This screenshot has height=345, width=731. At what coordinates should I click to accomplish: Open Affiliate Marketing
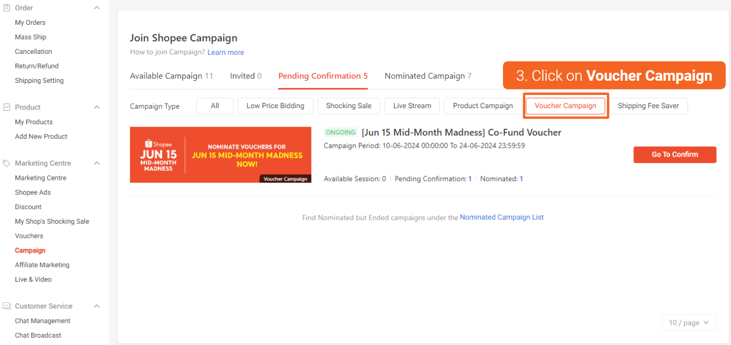coord(42,265)
